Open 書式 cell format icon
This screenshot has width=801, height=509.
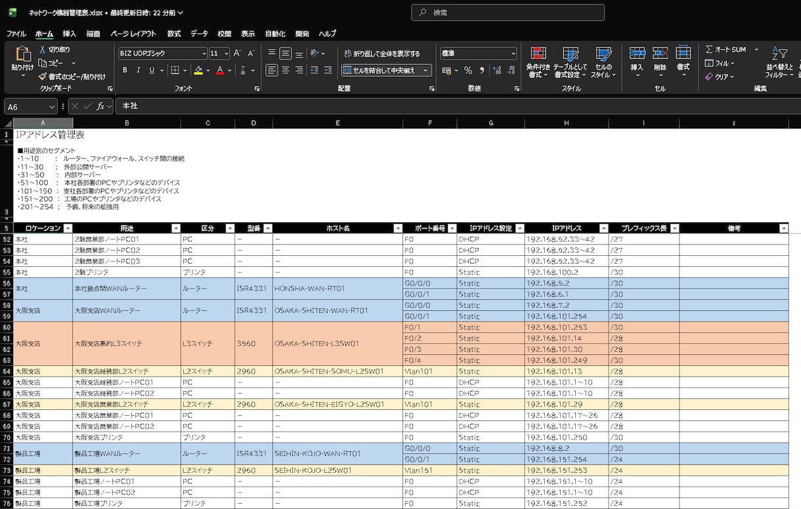(683, 54)
